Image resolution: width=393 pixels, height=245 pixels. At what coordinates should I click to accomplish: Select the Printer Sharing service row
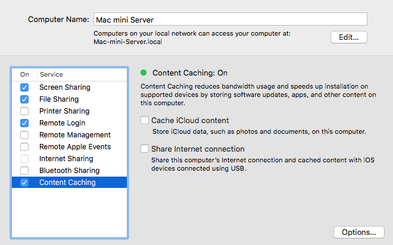[x=70, y=111]
